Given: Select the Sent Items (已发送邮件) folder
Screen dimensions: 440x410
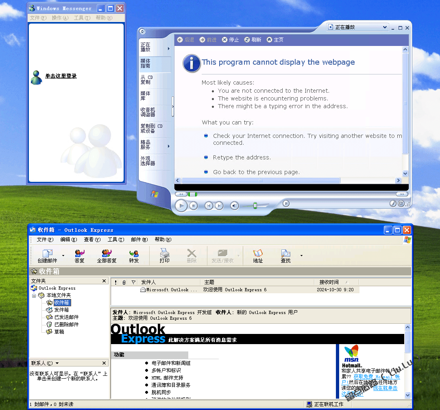Looking at the screenshot, I should [67, 317].
